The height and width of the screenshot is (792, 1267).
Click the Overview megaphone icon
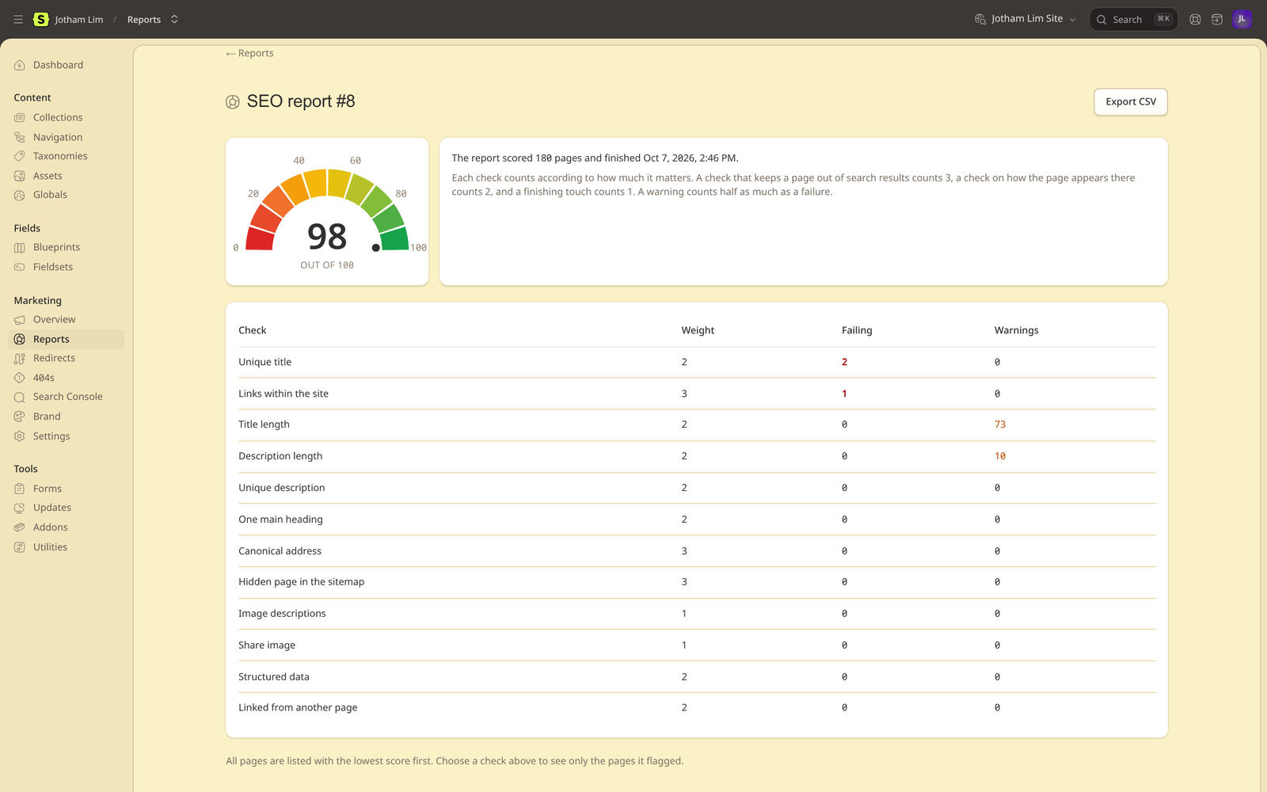[x=20, y=320]
